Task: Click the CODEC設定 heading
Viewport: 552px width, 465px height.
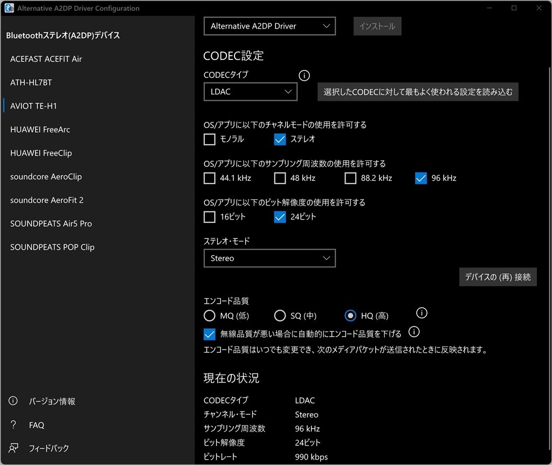Action: 233,56
